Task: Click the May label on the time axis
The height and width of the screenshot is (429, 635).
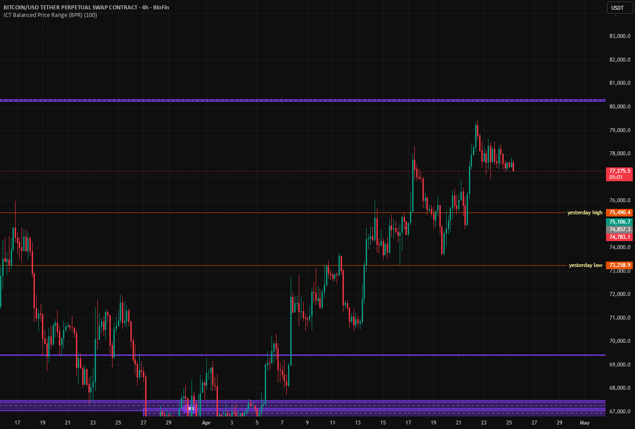Action: click(x=585, y=423)
